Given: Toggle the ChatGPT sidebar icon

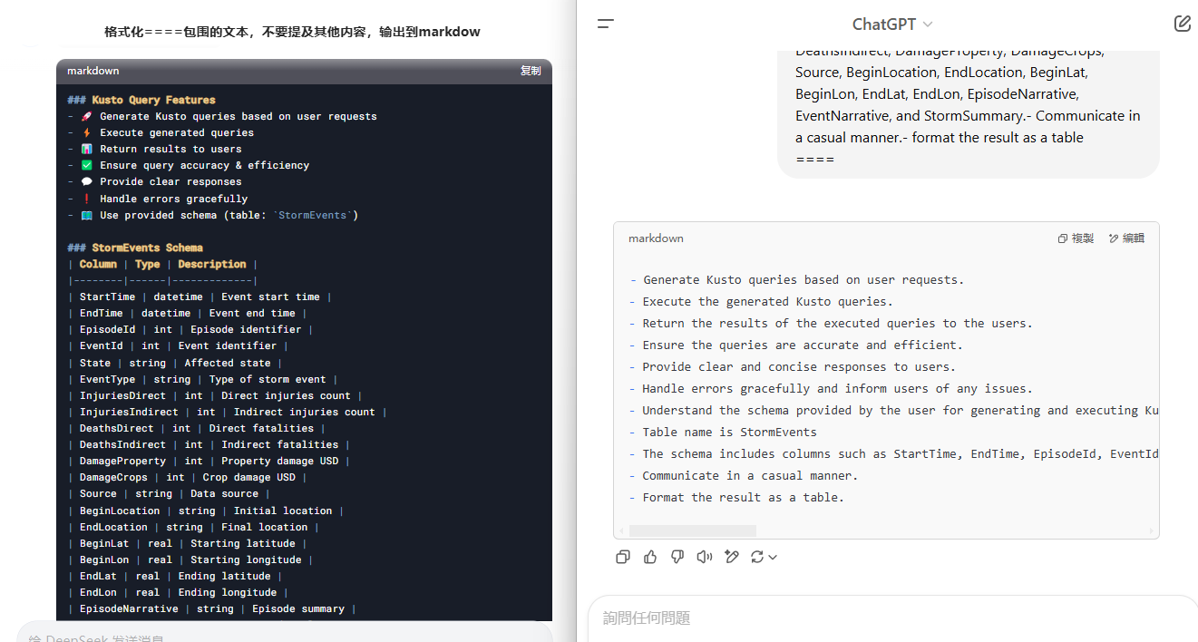Looking at the screenshot, I should click(606, 24).
